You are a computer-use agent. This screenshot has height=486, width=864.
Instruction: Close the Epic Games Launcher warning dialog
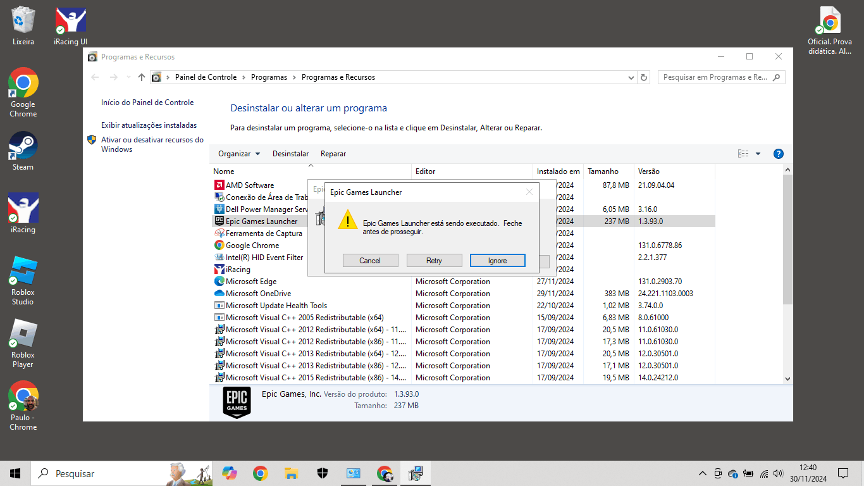coord(529,192)
